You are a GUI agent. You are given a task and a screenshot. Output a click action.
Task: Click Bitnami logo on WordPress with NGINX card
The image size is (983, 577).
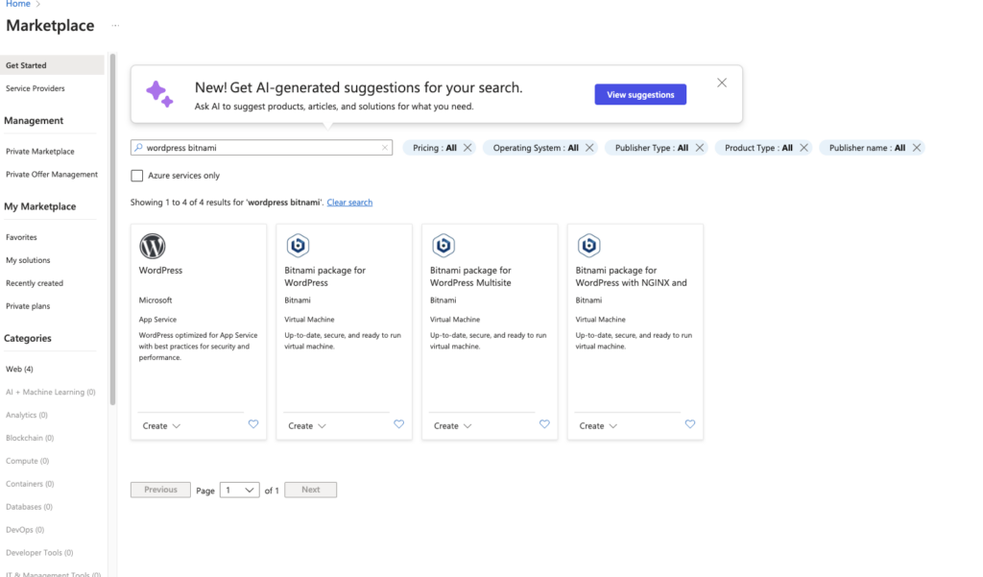tap(588, 245)
